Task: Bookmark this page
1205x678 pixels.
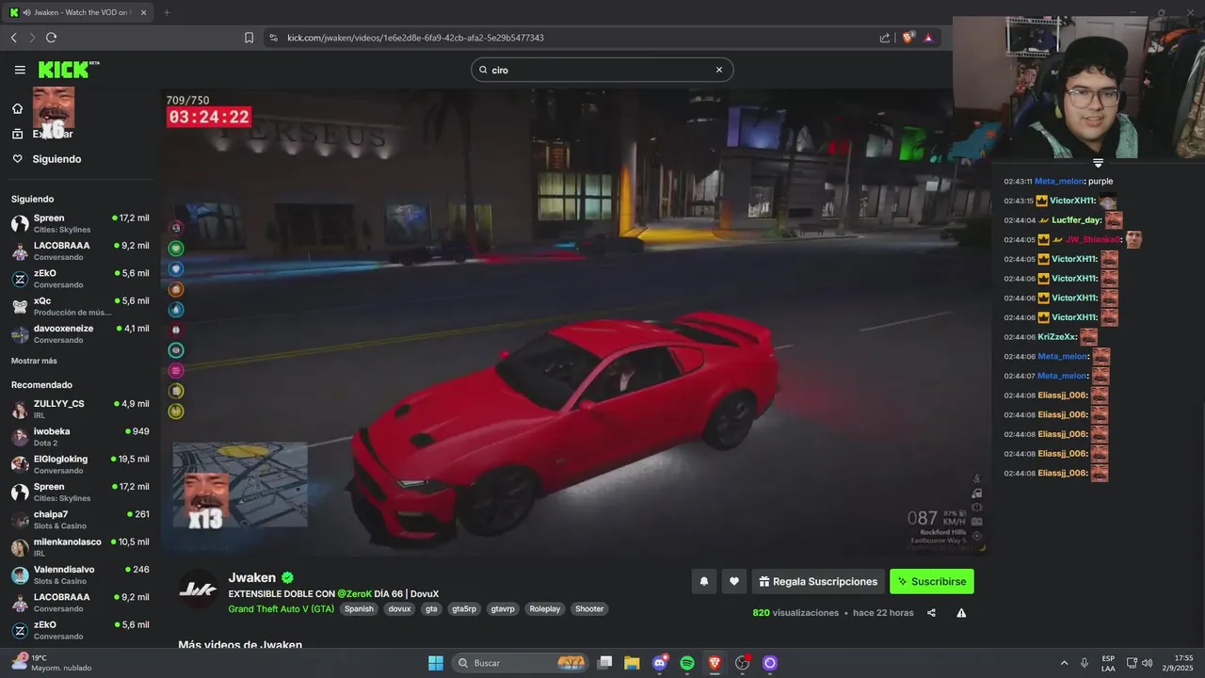Action: tap(249, 38)
